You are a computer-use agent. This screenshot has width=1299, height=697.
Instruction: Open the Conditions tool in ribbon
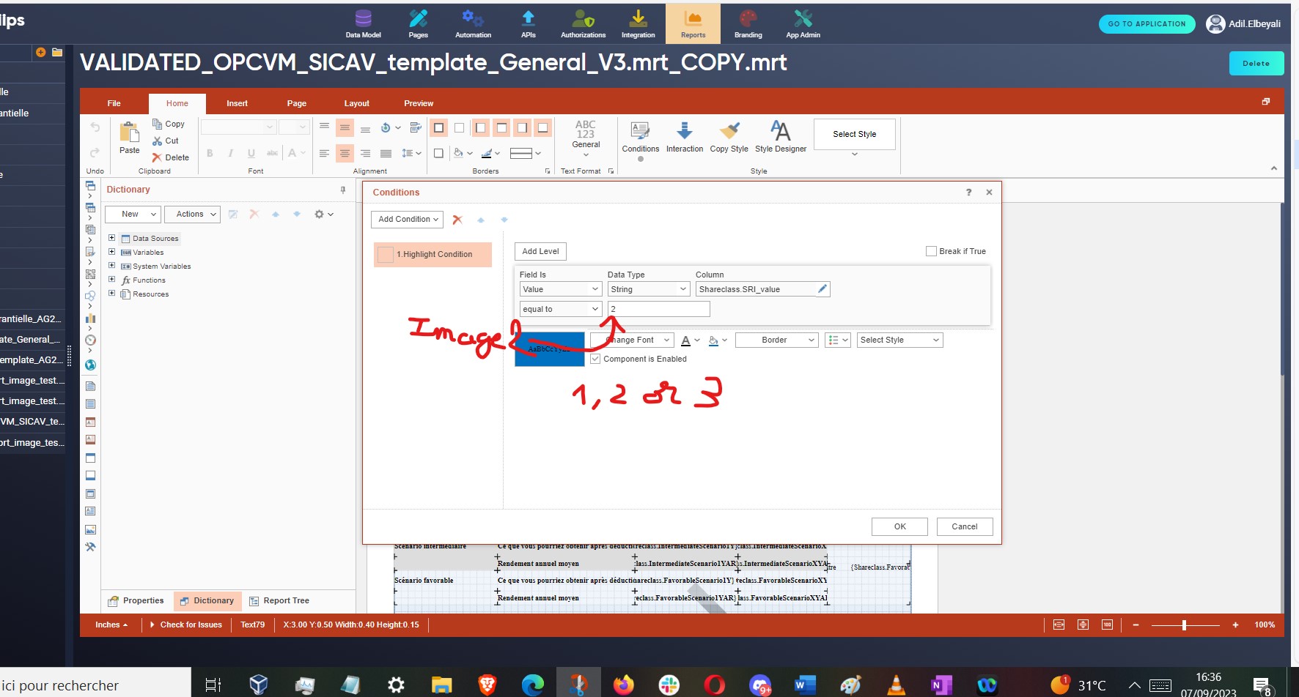click(x=640, y=137)
